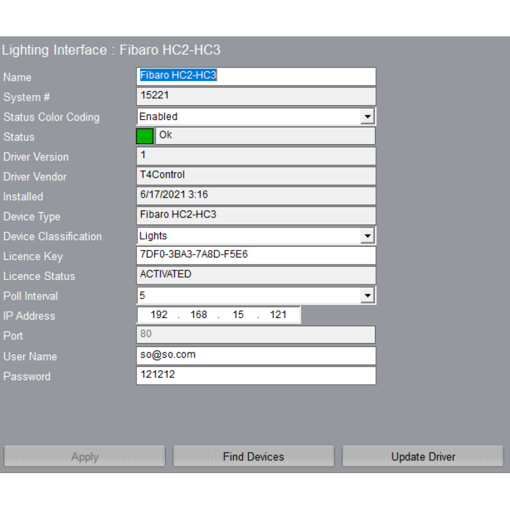Image resolution: width=510 pixels, height=510 pixels.
Task: Click the Lighting Interface title text
Action: (111, 50)
